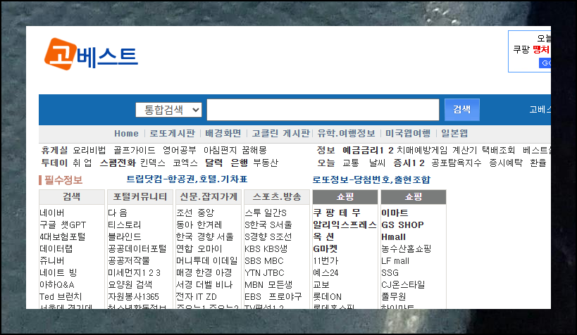Open 배경화면 menu item
The image size is (577, 335).
coord(223,134)
